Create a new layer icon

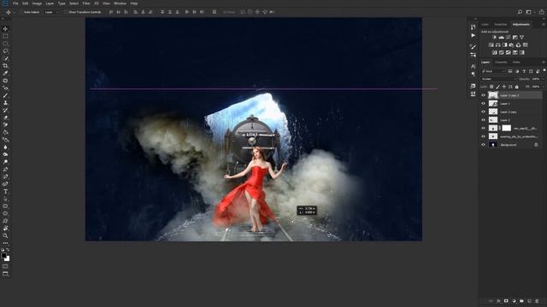(529, 301)
